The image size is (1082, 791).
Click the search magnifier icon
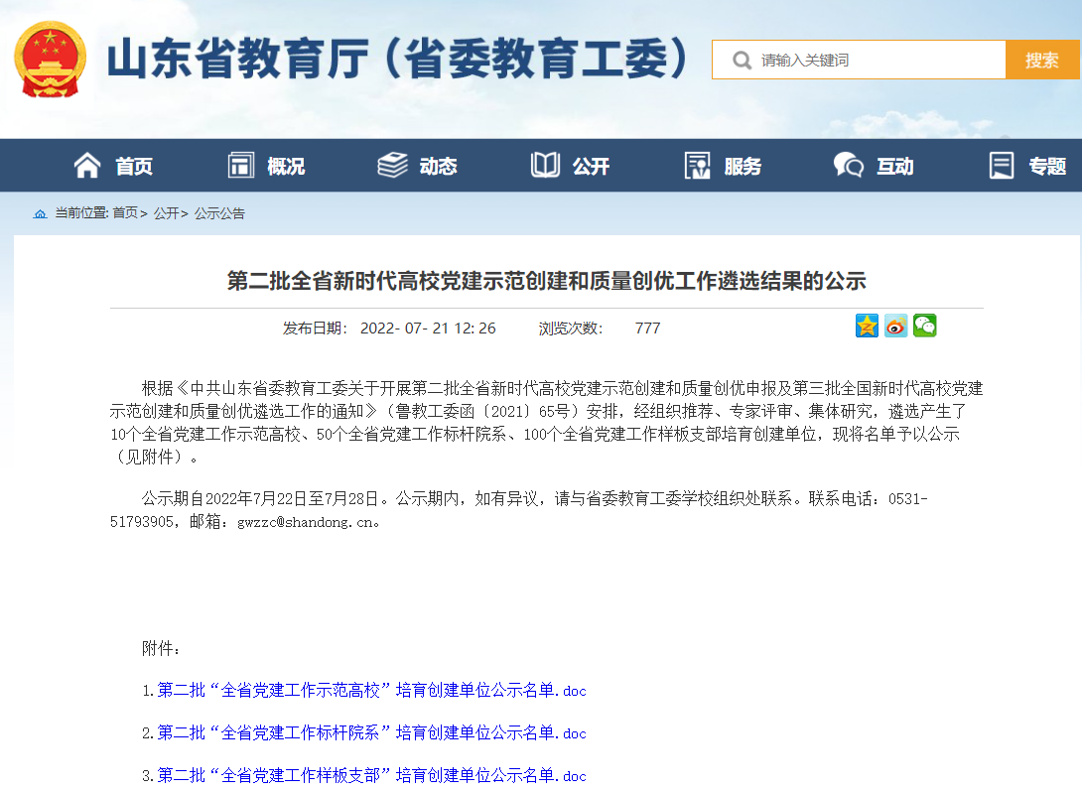(x=742, y=60)
